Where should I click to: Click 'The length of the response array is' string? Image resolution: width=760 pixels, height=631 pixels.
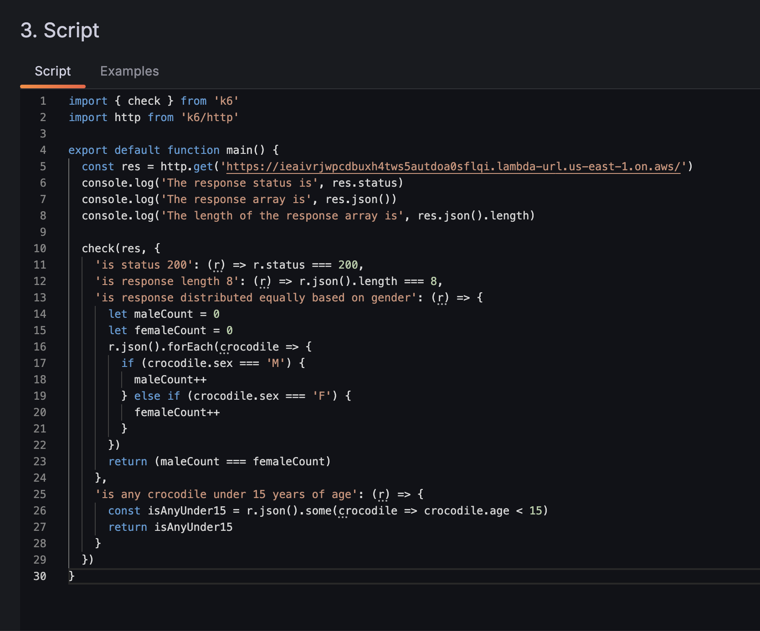tap(282, 216)
